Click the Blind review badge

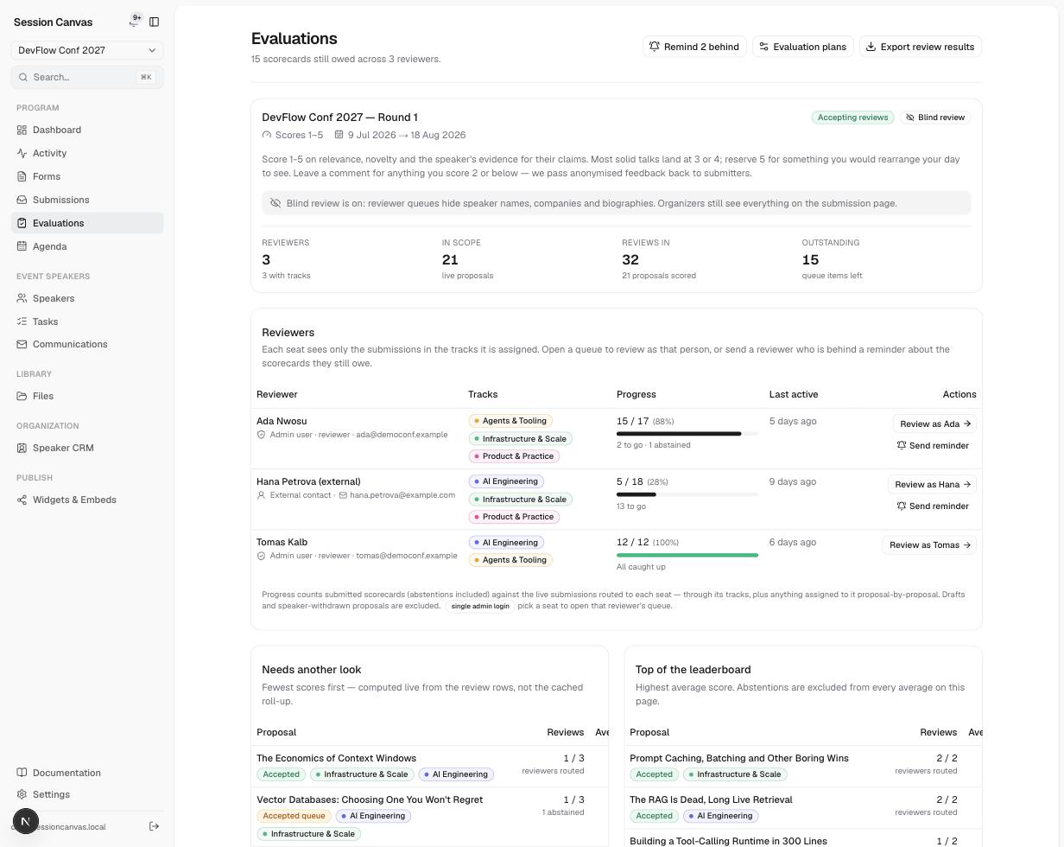click(935, 118)
